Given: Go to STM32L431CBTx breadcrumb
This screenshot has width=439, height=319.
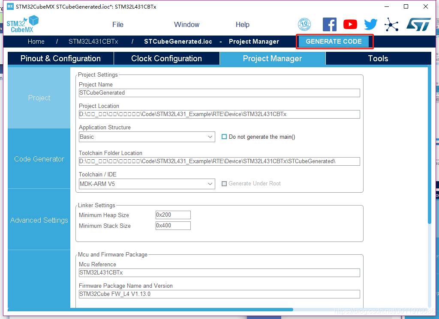Looking at the screenshot, I should click(93, 42).
